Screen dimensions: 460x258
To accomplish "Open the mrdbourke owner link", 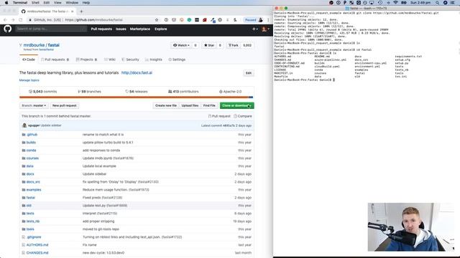I will pos(34,45).
